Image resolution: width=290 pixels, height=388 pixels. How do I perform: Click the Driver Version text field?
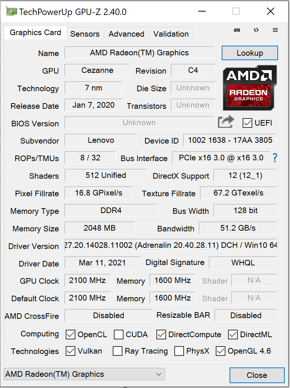[171, 246]
